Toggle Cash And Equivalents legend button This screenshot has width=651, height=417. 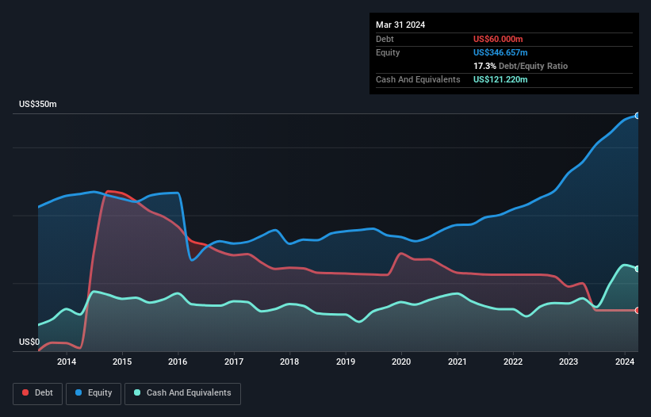(x=182, y=393)
